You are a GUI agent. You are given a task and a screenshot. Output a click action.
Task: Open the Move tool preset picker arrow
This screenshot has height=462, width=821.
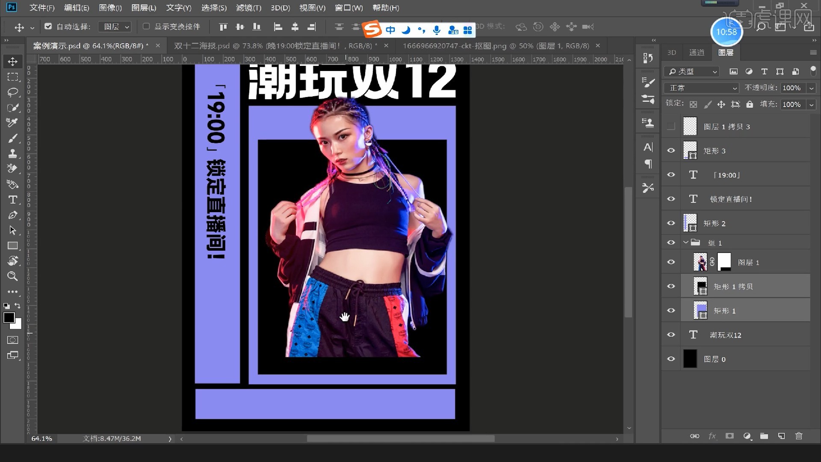(32, 28)
